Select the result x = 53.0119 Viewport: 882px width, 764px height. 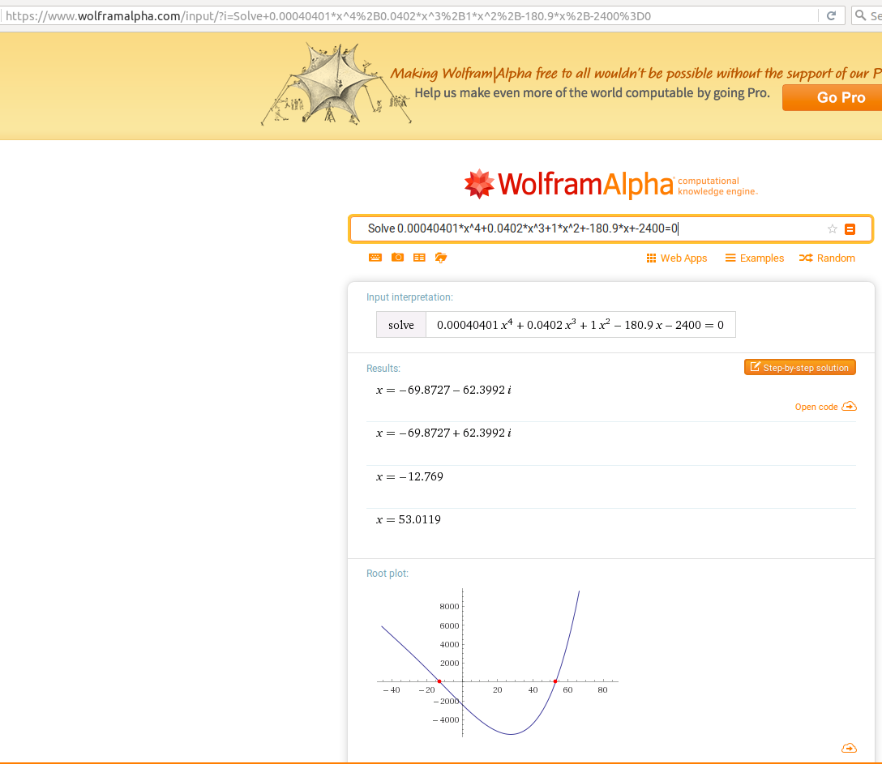pyautogui.click(x=409, y=519)
